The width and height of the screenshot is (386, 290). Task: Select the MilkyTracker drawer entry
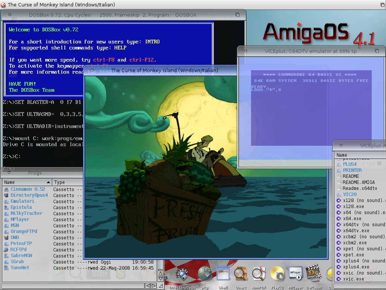[26, 213]
